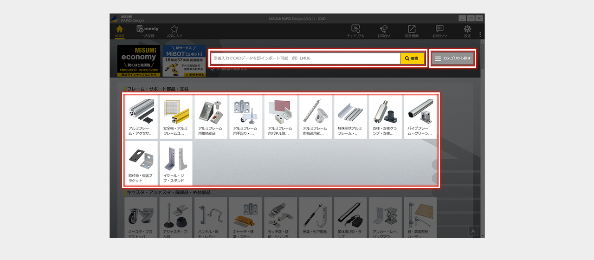Open the MiBOT new service banner

tap(184, 61)
